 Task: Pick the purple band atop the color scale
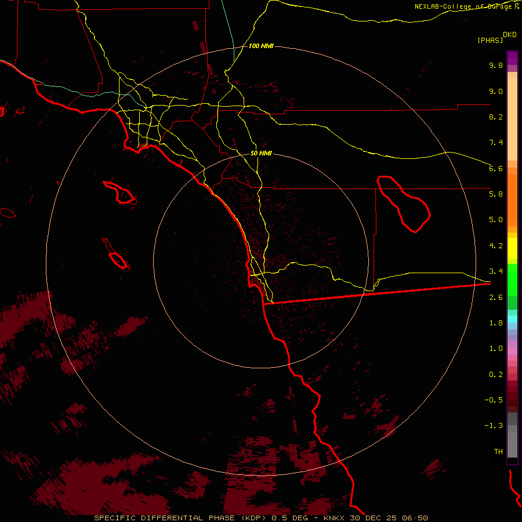pos(512,58)
